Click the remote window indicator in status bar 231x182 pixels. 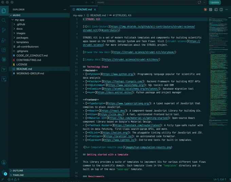coord(3,179)
